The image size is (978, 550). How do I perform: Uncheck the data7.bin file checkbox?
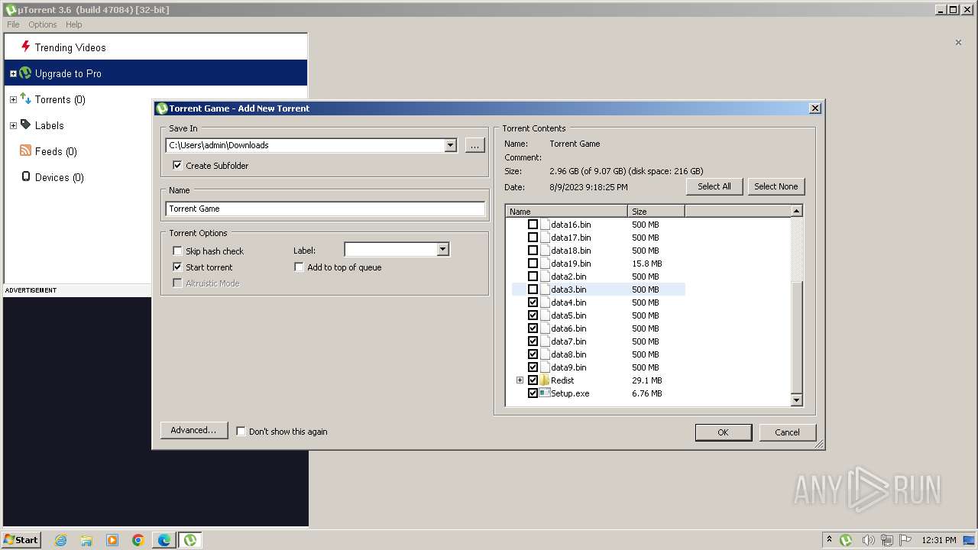coord(533,341)
